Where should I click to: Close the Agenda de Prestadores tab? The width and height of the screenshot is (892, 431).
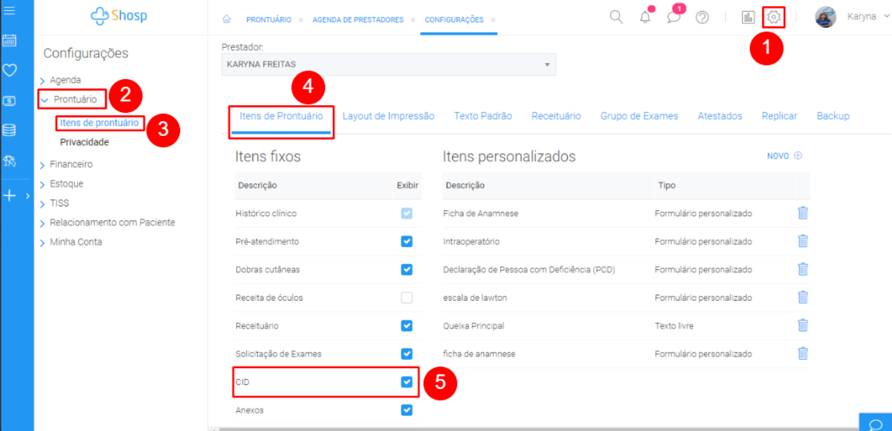(x=413, y=20)
